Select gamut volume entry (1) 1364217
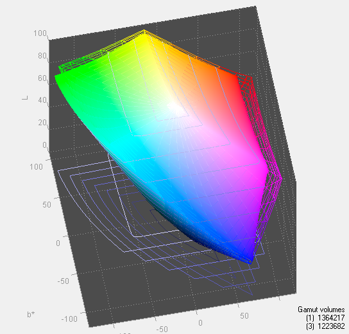The image size is (349, 334). (x=325, y=318)
